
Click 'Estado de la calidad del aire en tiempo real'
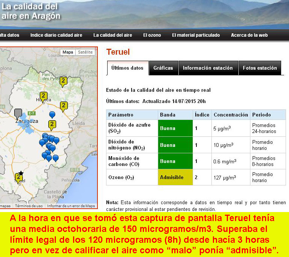(158, 90)
